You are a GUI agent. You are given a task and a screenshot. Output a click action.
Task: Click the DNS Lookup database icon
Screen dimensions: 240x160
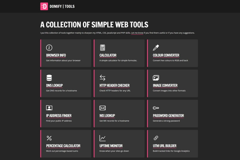tap(49, 78)
